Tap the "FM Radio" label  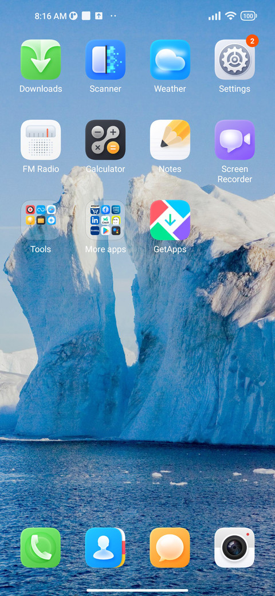(x=41, y=169)
